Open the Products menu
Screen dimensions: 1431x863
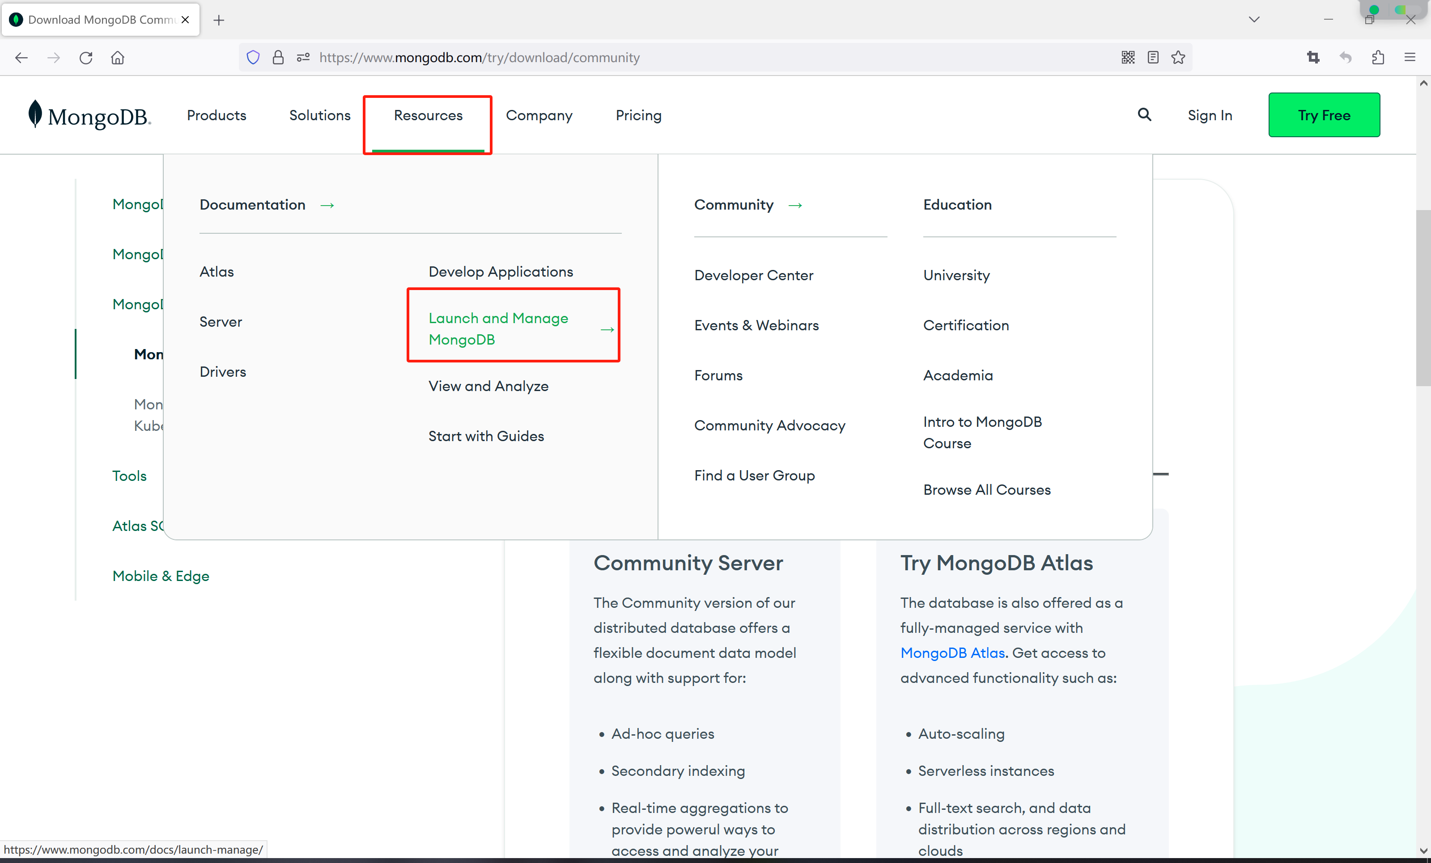[x=217, y=115]
